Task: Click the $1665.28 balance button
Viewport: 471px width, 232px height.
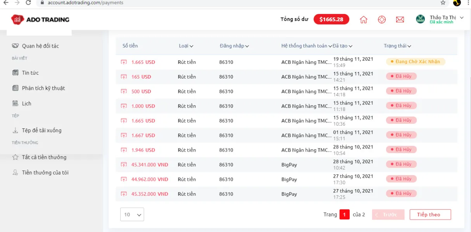Action: (331, 19)
